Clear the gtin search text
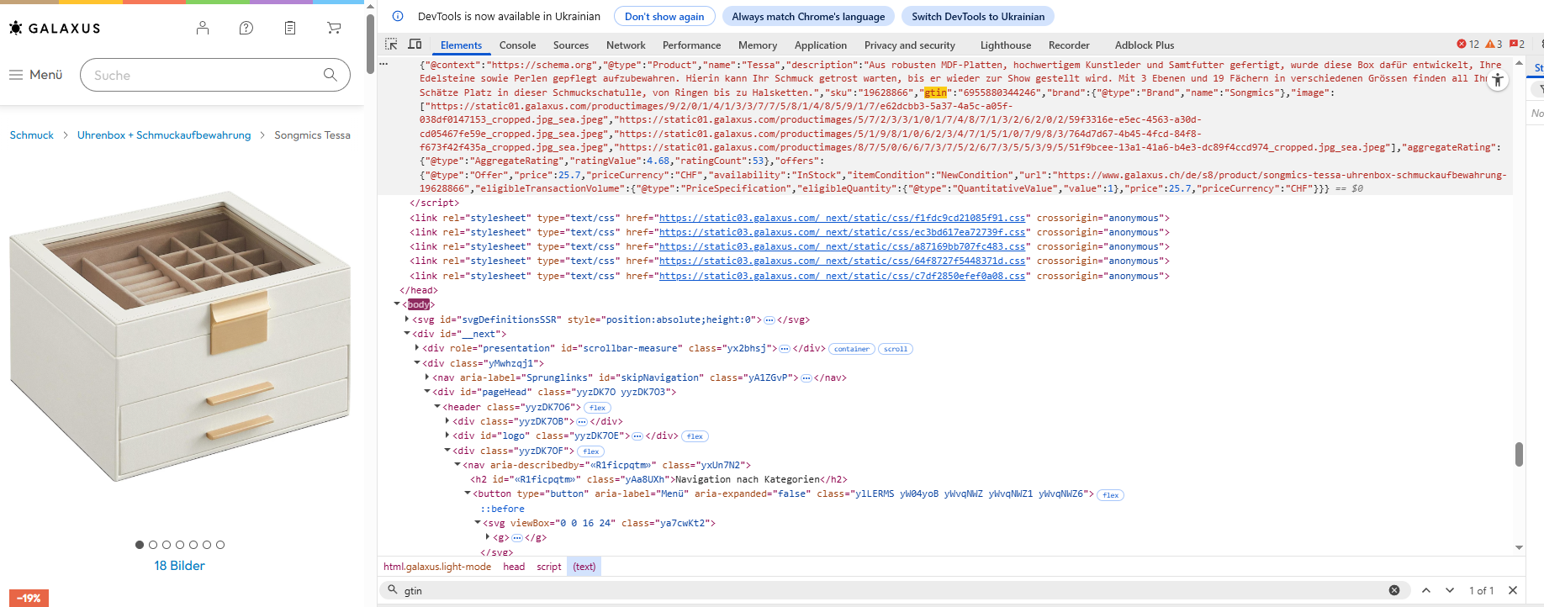1544x607 pixels. pyautogui.click(x=1394, y=590)
